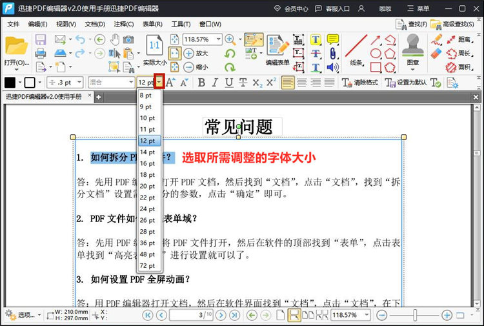Image resolution: width=484 pixels, height=326 pixels.
Task: Click the white stroke color swatch
Action: point(30,83)
